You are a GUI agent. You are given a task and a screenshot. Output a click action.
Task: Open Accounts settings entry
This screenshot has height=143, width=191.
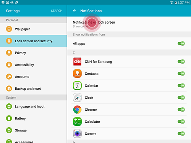point(33,77)
